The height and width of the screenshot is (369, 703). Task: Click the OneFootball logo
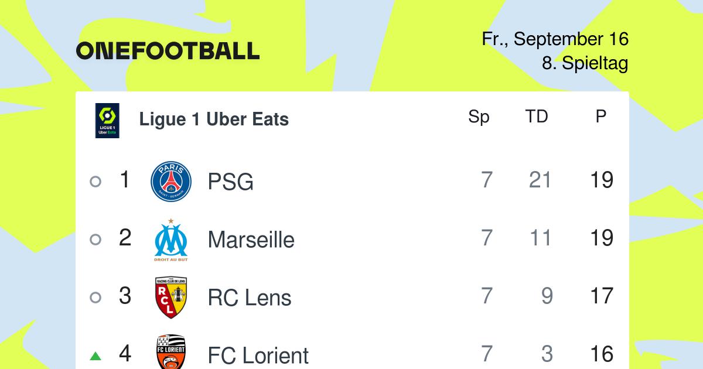[168, 51]
